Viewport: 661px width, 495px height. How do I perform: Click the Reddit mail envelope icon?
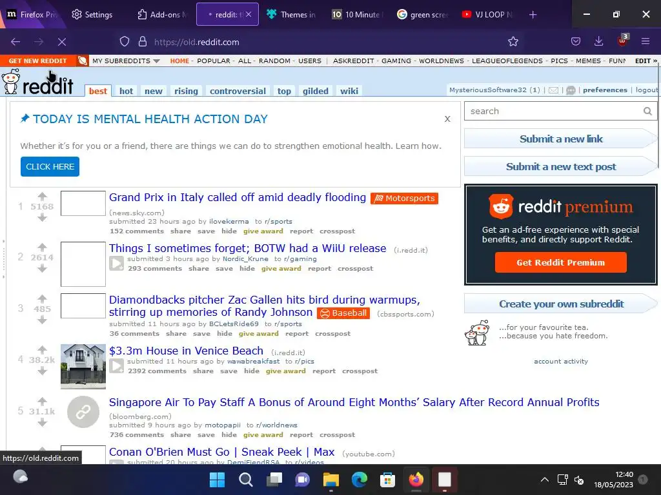(553, 90)
